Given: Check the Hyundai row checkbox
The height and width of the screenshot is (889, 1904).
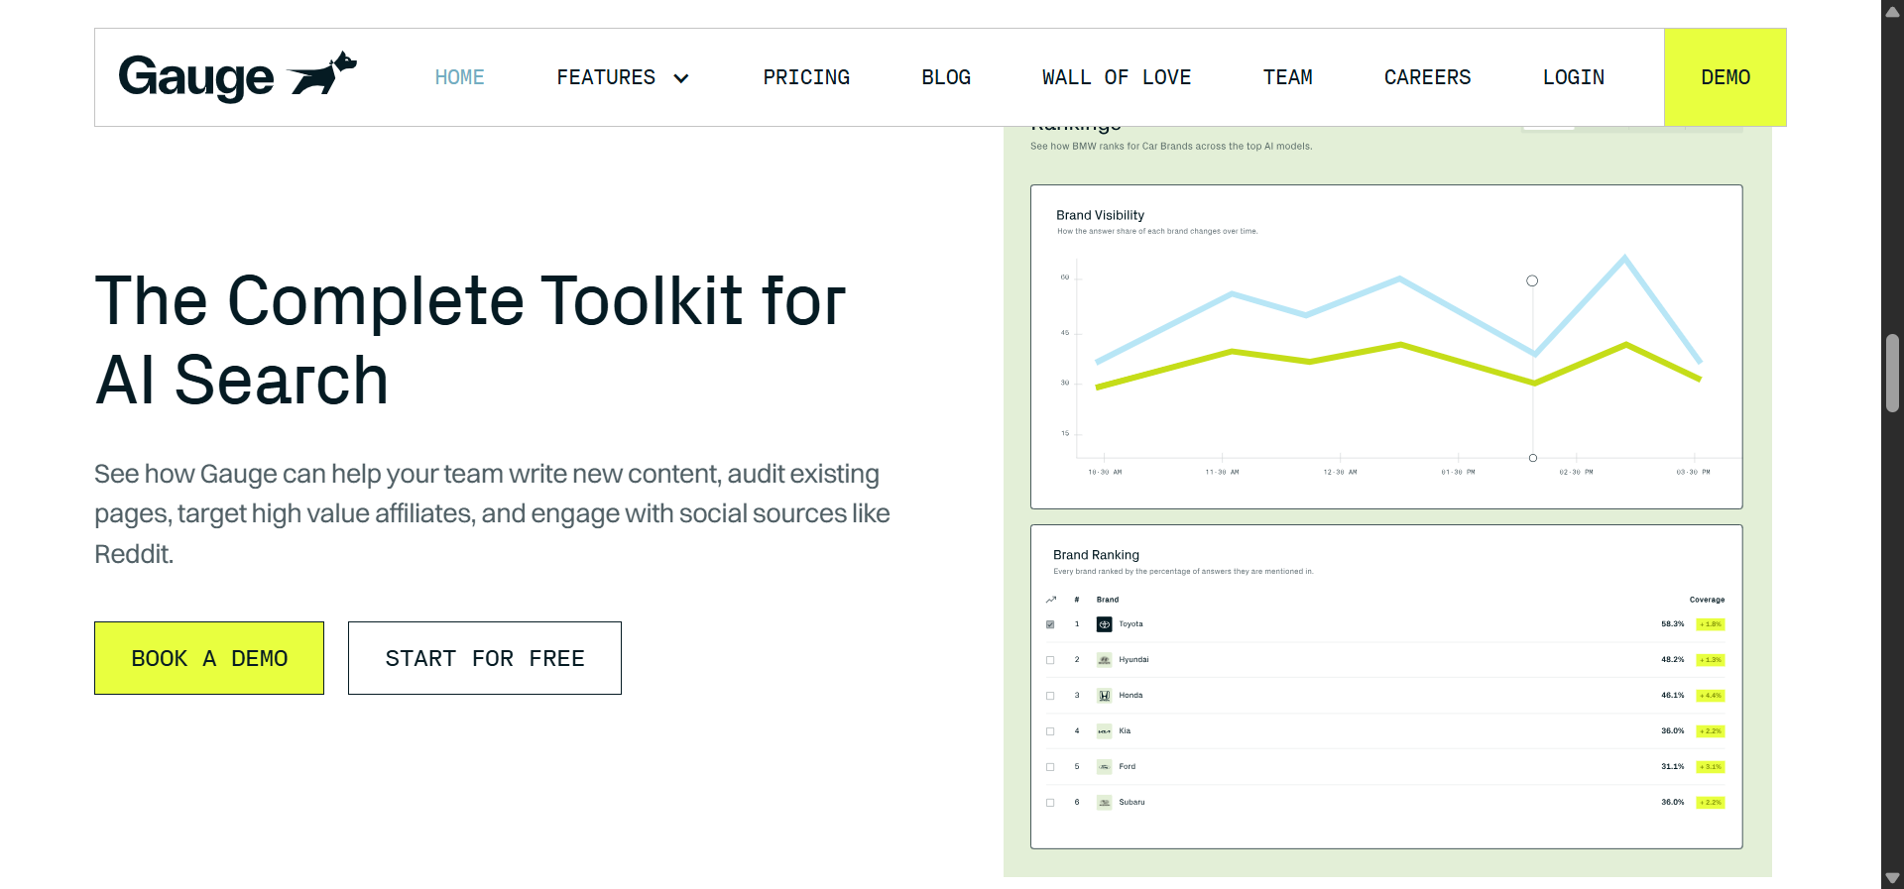Looking at the screenshot, I should tap(1050, 660).
